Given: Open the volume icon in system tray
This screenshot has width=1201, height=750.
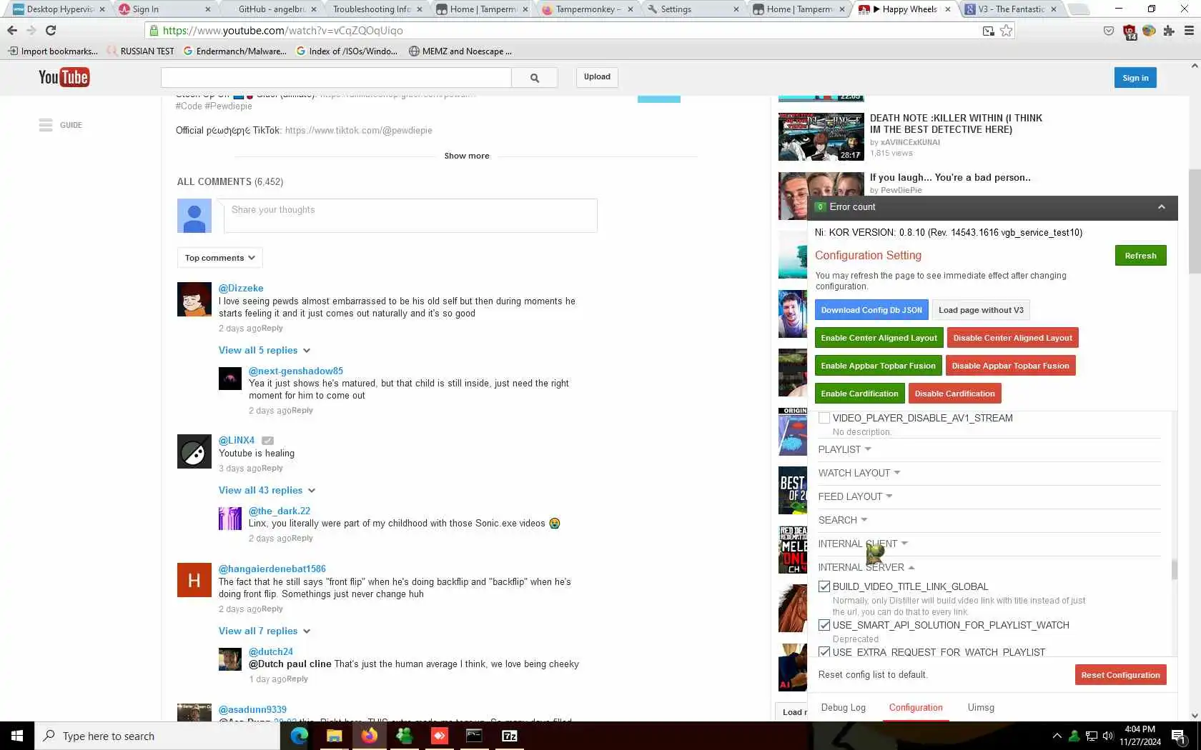Looking at the screenshot, I should [x=1108, y=736].
